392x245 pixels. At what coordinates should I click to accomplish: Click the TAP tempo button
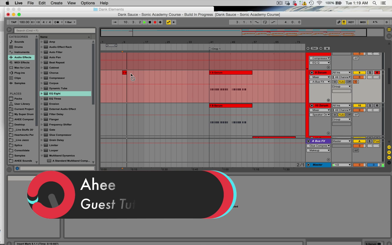(13, 22)
